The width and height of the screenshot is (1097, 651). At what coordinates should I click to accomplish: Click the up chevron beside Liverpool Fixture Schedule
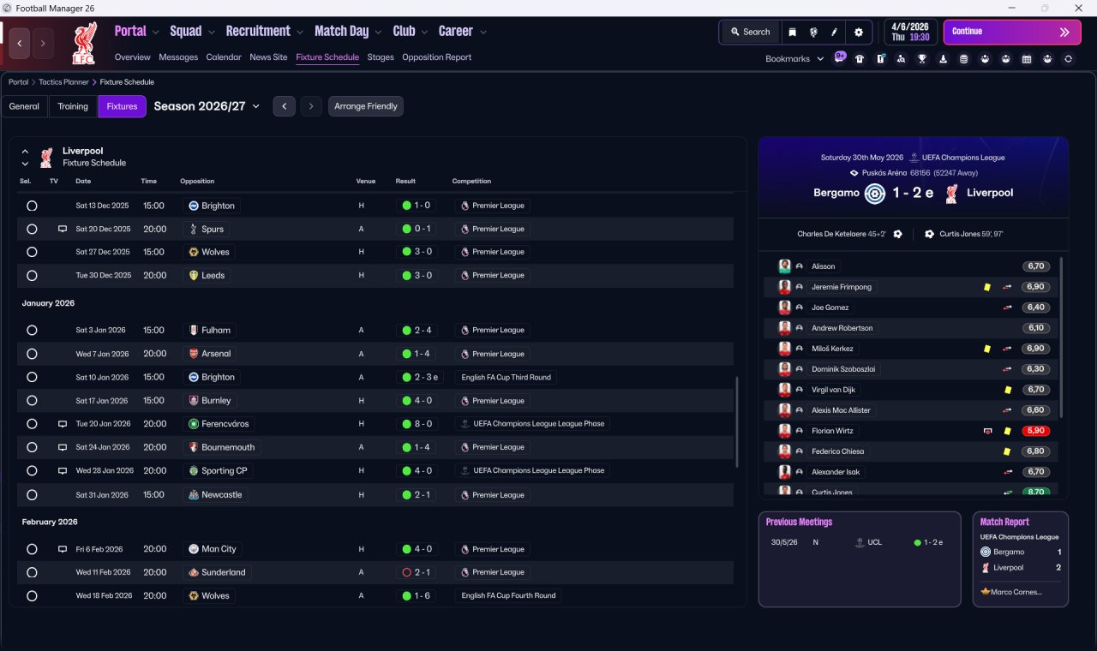[x=25, y=152]
